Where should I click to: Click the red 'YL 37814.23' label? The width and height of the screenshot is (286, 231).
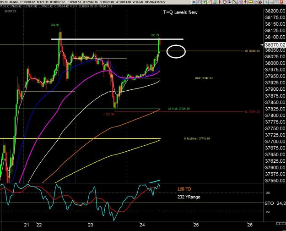(252, 111)
